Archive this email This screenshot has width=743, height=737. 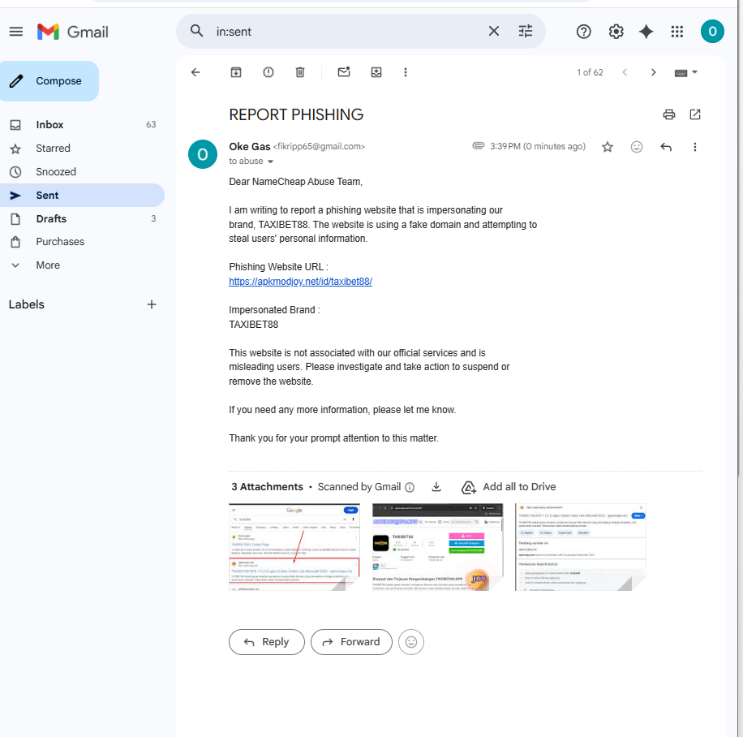(235, 72)
